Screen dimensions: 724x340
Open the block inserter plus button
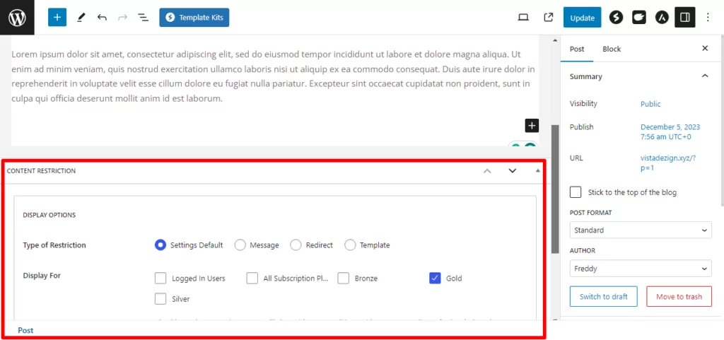tap(57, 17)
